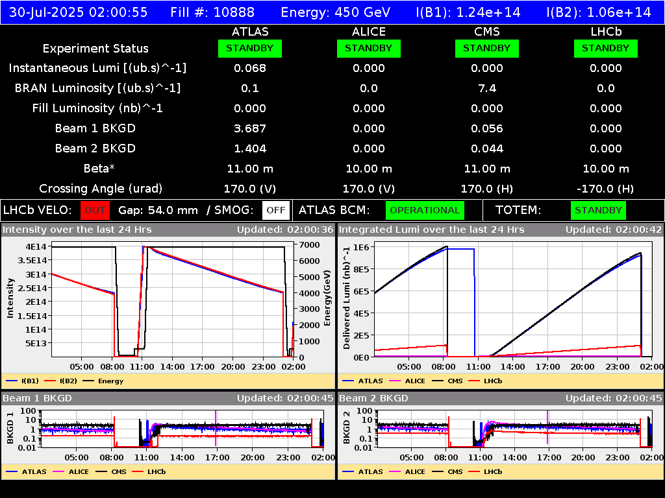Click the Energy(GeV) axis label on Intensity chart
Viewport: 665px width, 498px height.
click(x=327, y=298)
